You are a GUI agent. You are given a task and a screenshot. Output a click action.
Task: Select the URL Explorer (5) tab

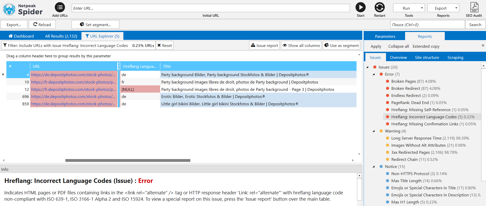point(102,36)
